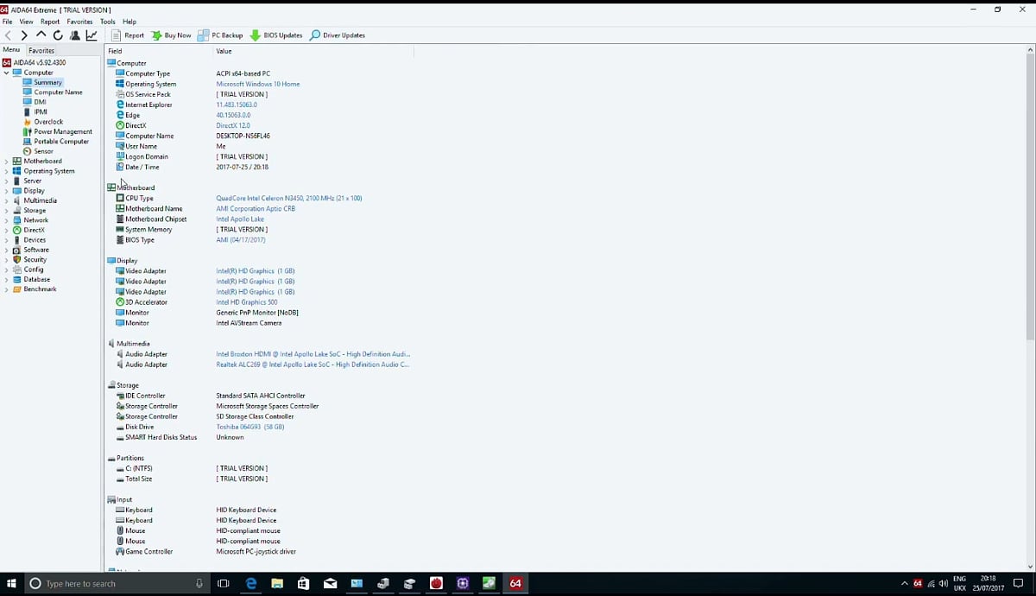Image resolution: width=1036 pixels, height=596 pixels.
Task: Open the QuadCore Intel Celeron N3450 link
Action: [x=289, y=199]
